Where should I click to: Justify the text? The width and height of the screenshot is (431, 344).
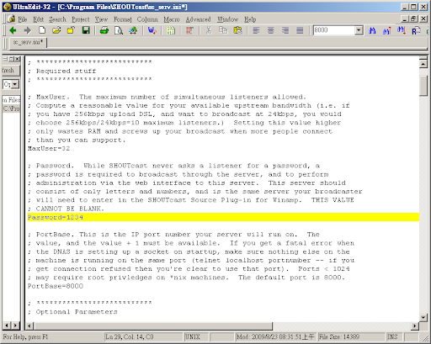[300, 30]
